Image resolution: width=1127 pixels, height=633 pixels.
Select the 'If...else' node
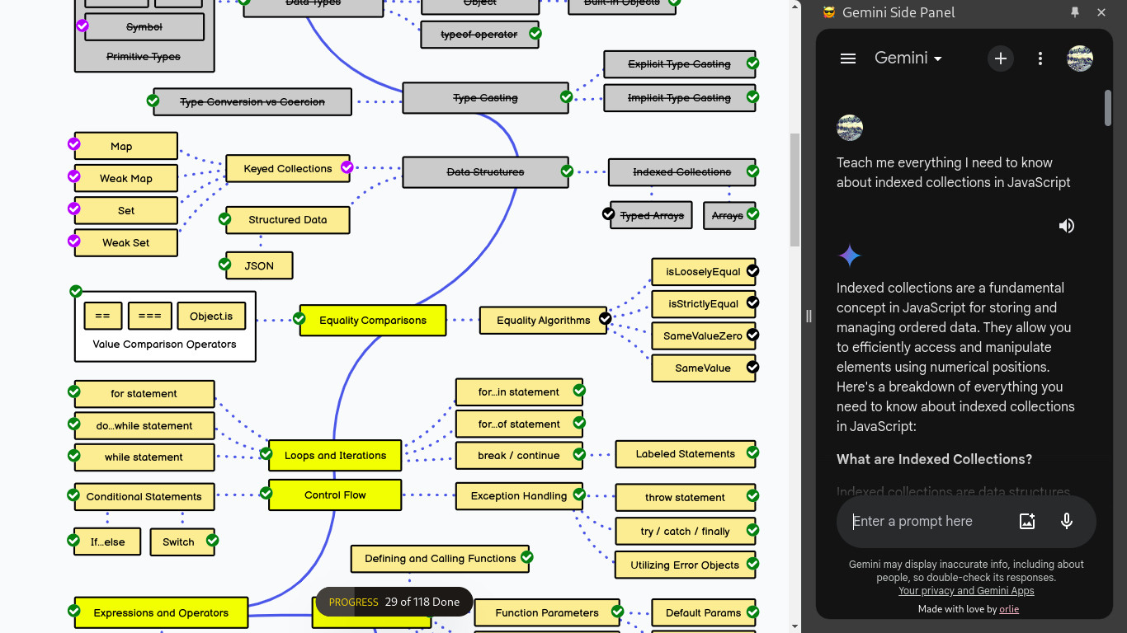107,542
